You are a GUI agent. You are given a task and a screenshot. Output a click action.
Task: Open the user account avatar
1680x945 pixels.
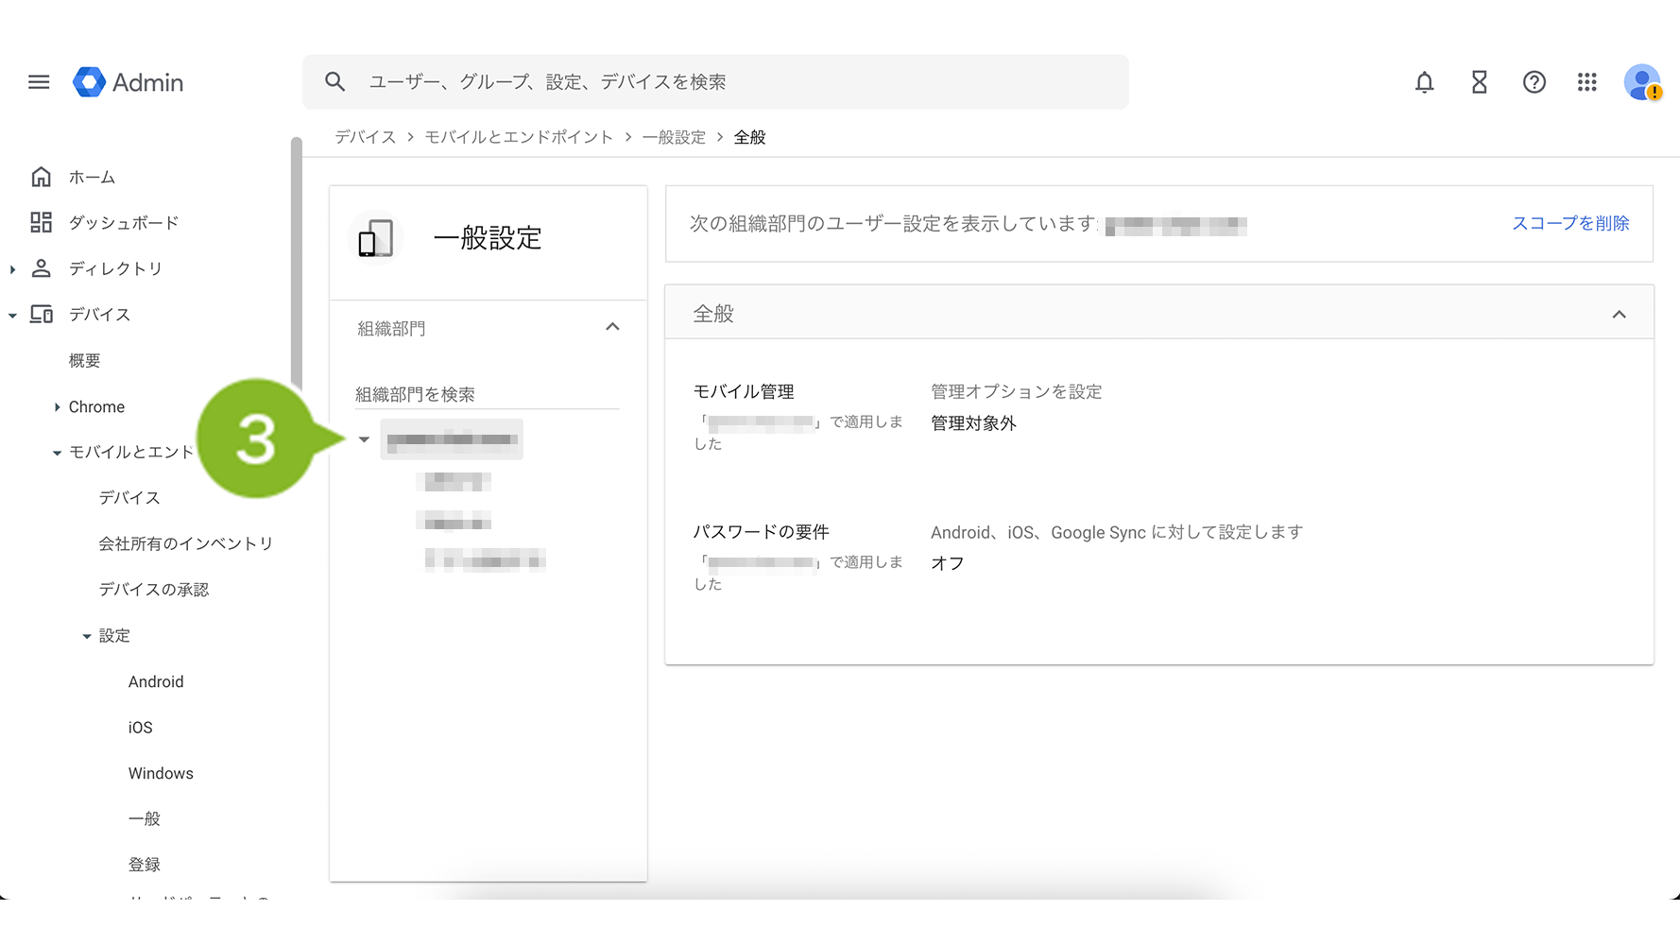click(1642, 82)
